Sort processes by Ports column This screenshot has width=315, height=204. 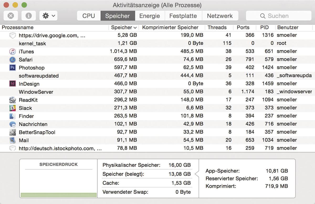(243, 28)
